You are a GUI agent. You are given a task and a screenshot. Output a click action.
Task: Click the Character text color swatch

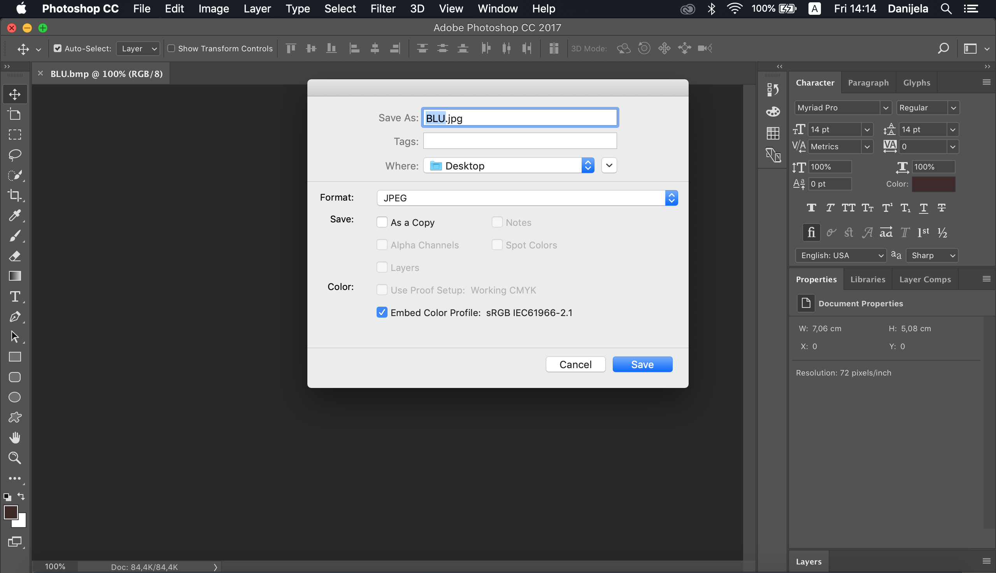pos(933,184)
